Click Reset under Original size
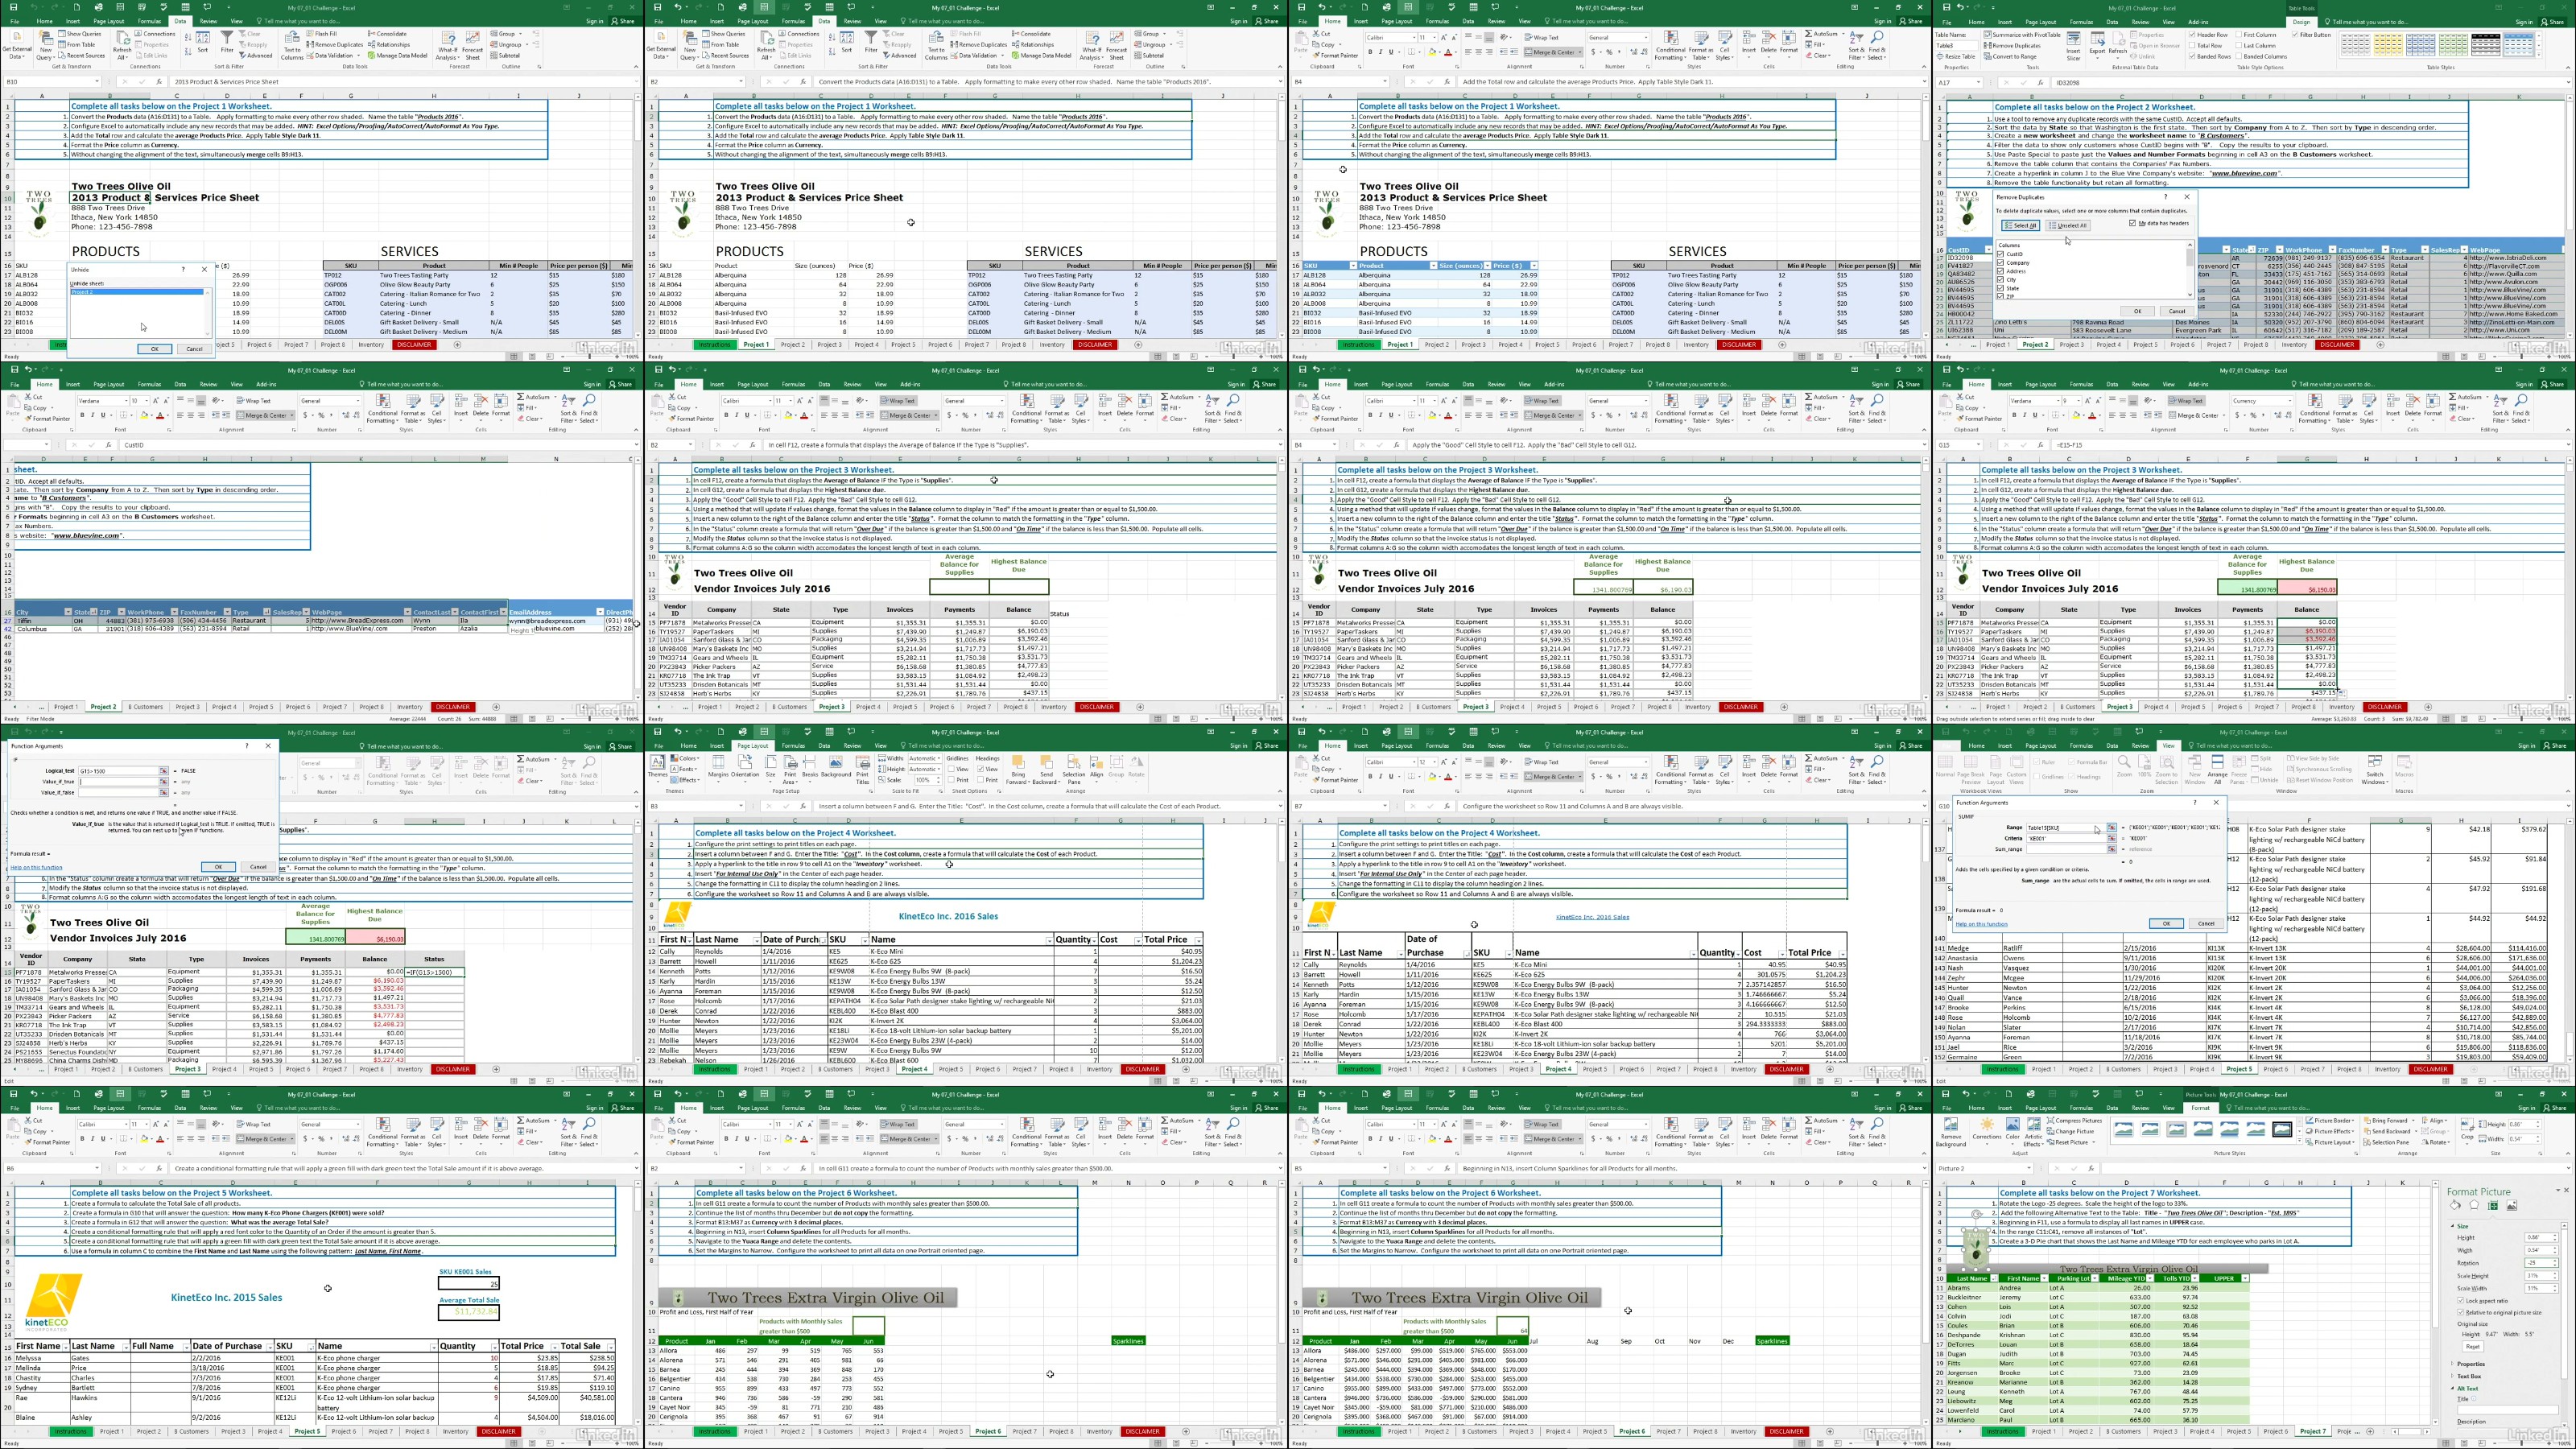 [x=2472, y=1346]
